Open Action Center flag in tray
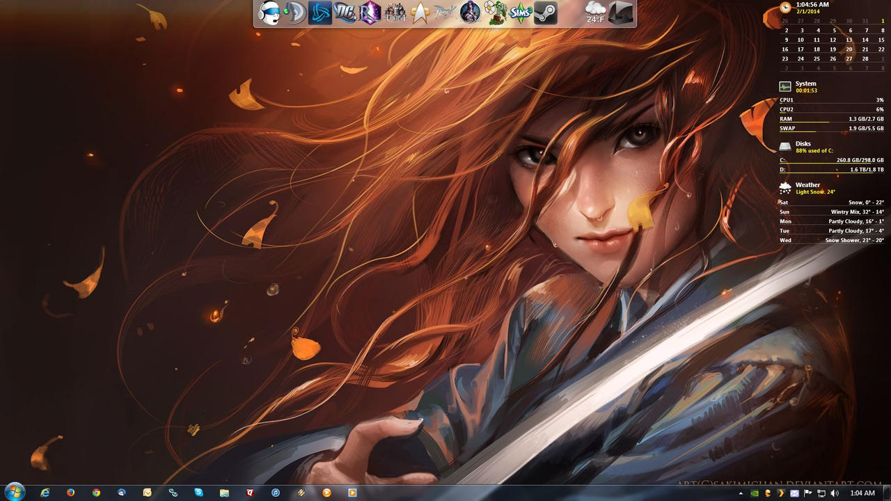 pos(808,493)
